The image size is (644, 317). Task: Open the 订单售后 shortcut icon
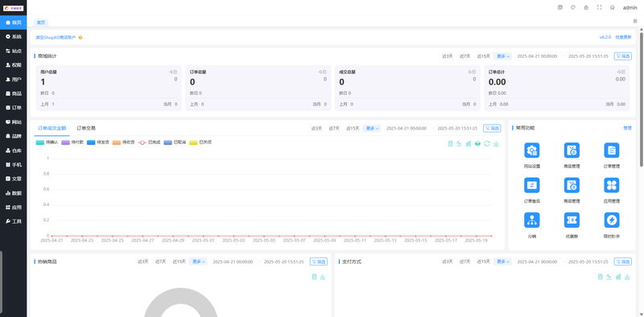point(532,185)
